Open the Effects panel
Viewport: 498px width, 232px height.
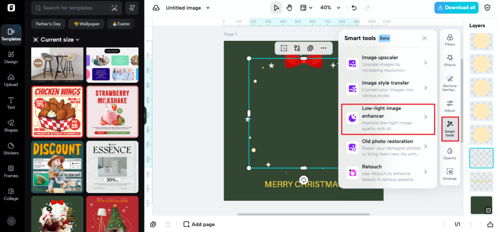(450, 60)
